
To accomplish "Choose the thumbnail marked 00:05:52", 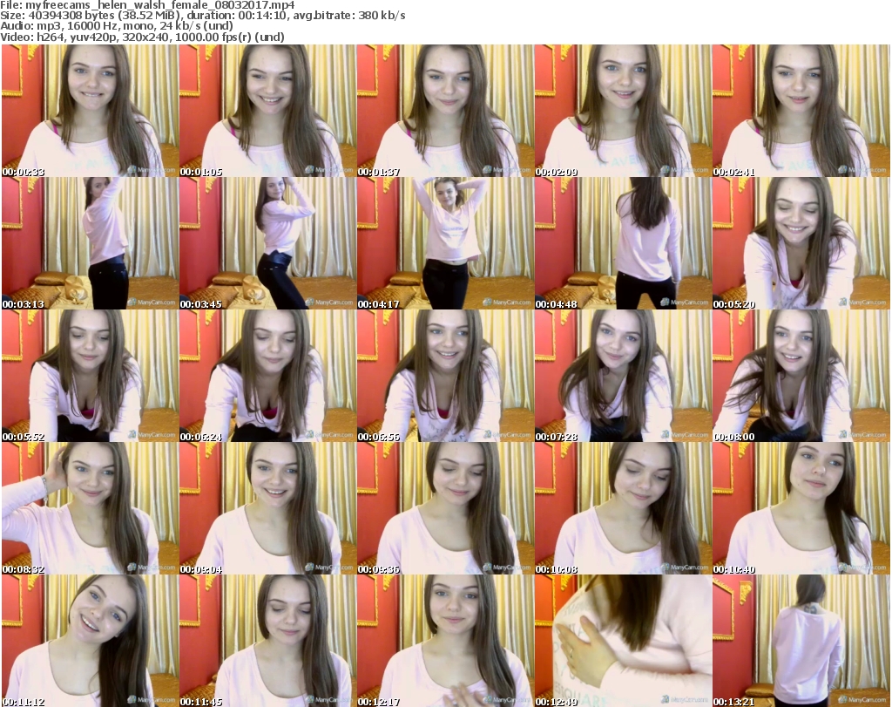I will tap(90, 376).
